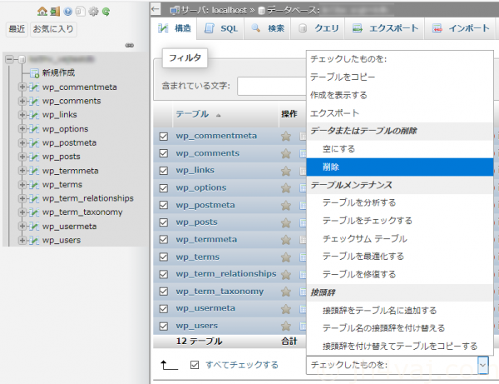Click the collapse panel left arrow icon
499x384 pixels.
(156, 9)
